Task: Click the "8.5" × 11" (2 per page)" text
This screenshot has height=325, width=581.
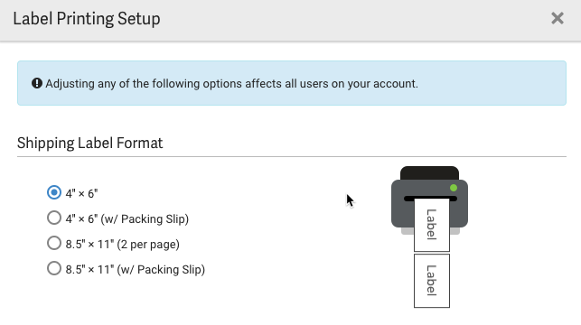Action: click(123, 245)
